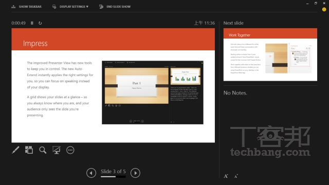Viewport: 329px width, 185px height.
Task: Select the pen and laser pointer tool
Action: 15,150
